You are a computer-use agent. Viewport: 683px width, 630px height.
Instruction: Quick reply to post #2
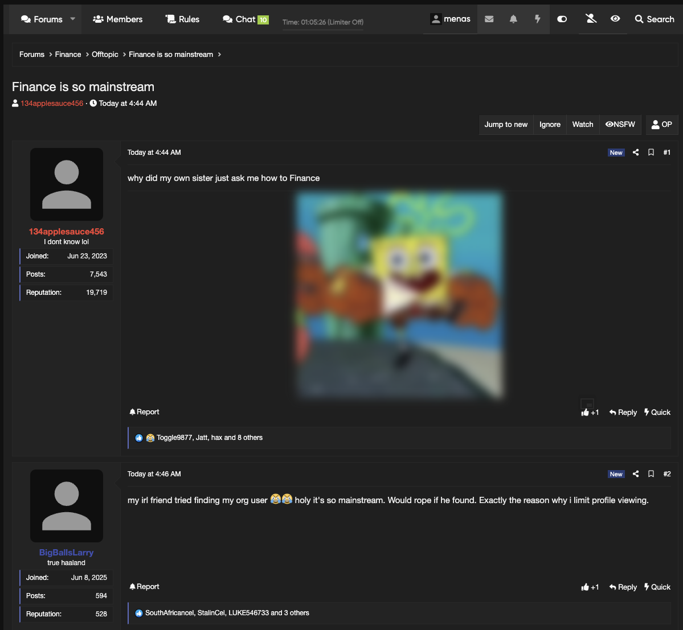[x=657, y=587]
